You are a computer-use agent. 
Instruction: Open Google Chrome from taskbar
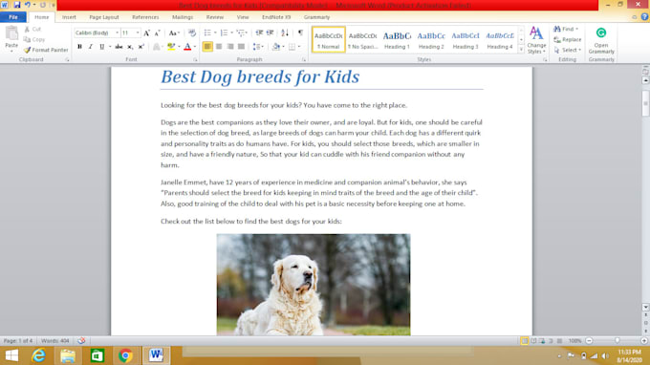click(x=125, y=355)
